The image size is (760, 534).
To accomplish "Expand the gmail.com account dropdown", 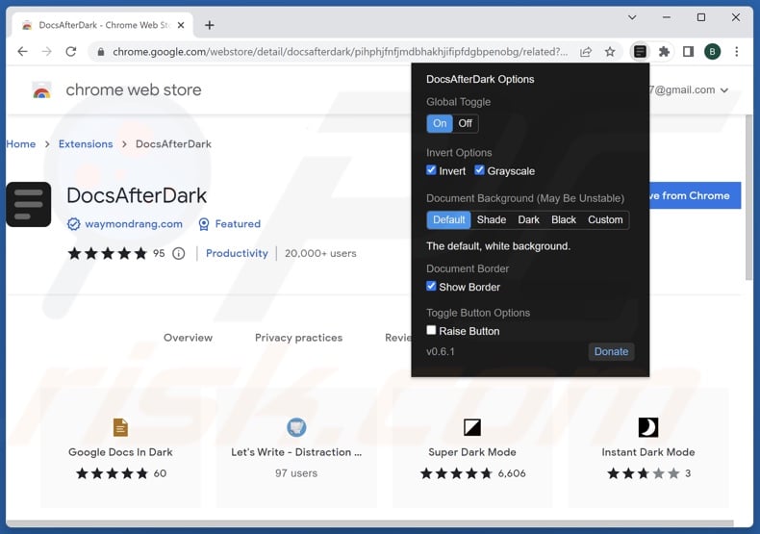I will (x=724, y=90).
